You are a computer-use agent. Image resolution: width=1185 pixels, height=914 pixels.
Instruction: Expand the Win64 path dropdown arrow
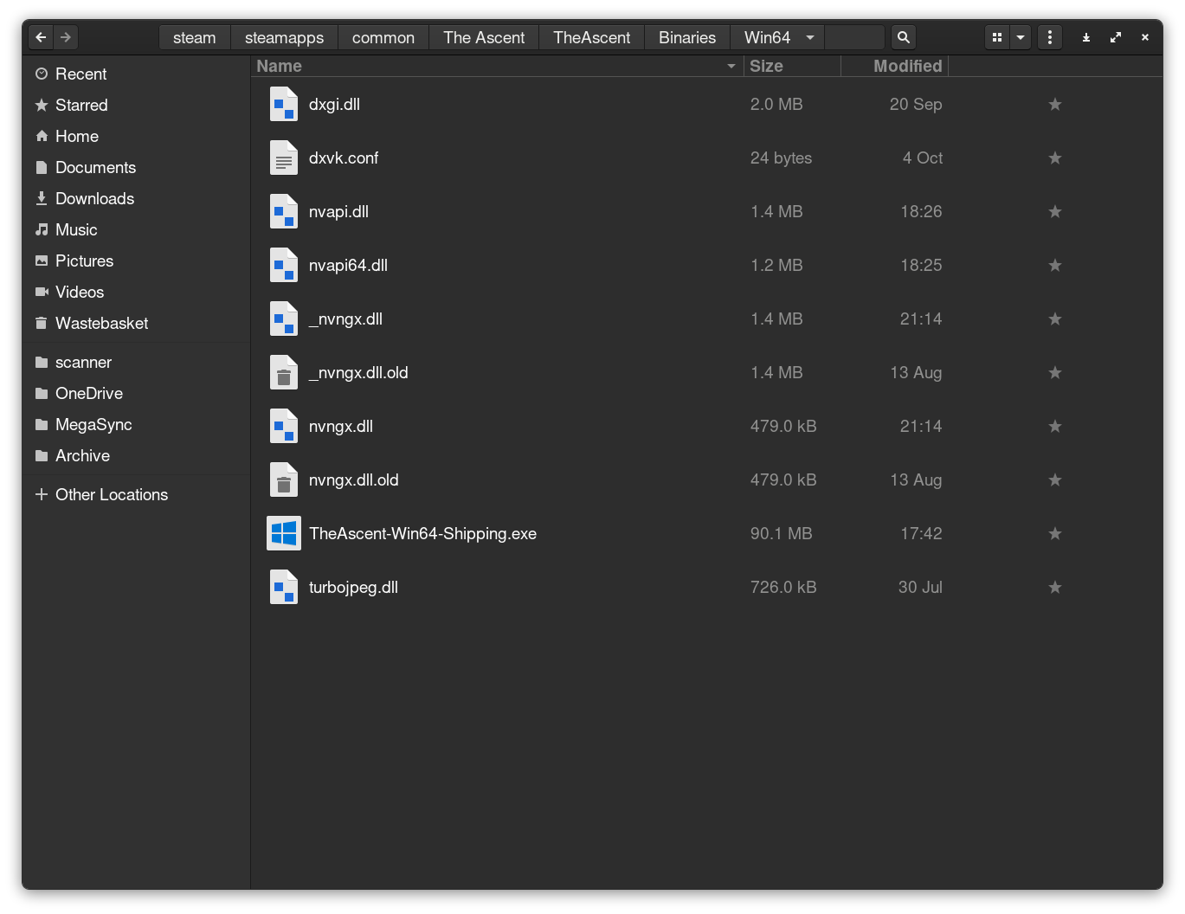[x=810, y=37]
